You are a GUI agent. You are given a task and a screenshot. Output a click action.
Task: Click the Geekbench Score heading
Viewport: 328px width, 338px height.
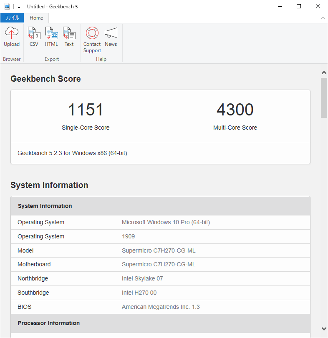click(x=45, y=79)
